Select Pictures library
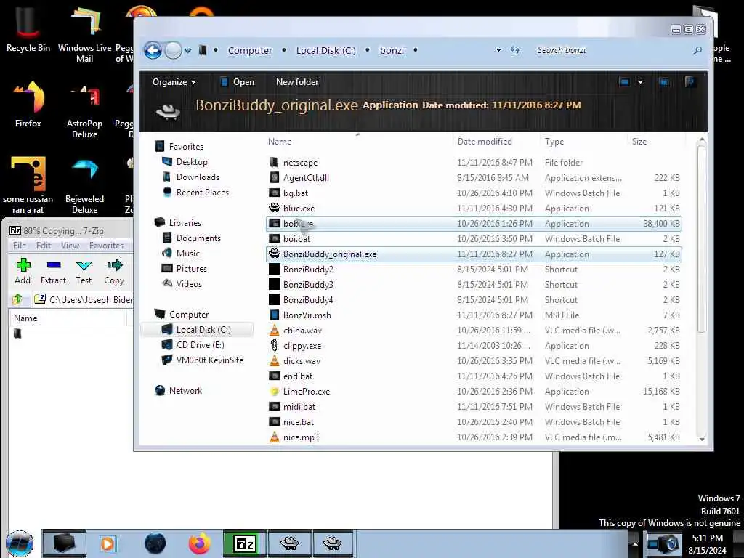This screenshot has width=744, height=558. (192, 269)
